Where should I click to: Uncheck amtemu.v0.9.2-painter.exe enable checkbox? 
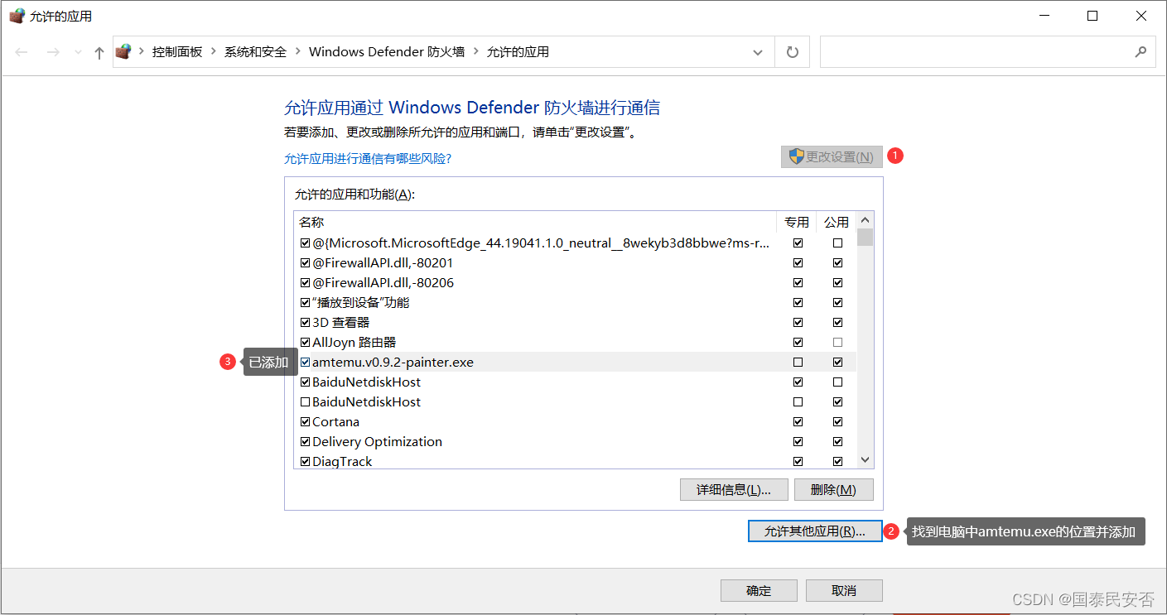[305, 362]
